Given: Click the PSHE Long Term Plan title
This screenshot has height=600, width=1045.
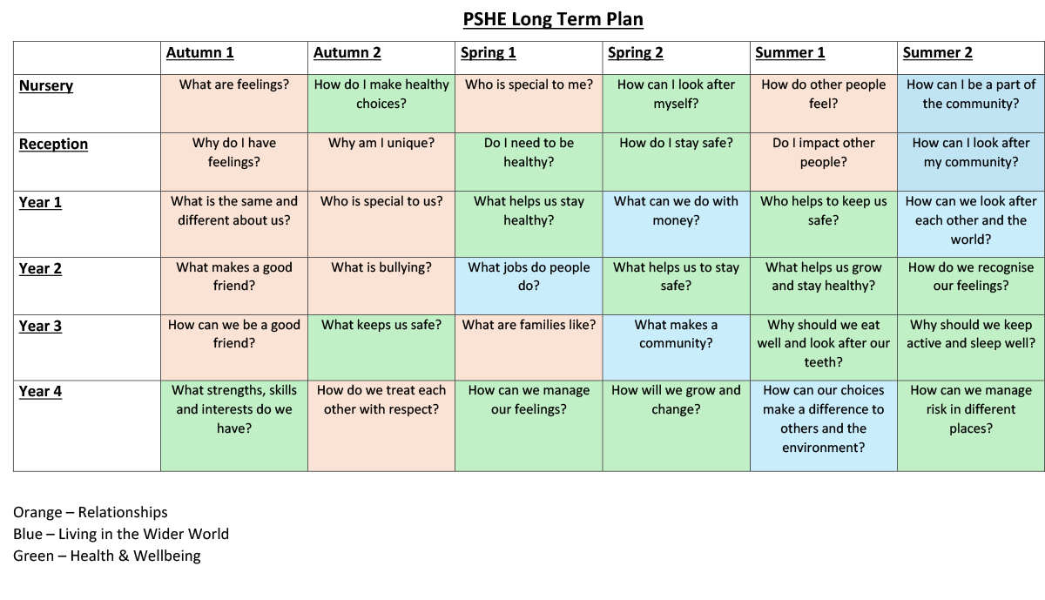Looking at the screenshot, I should [x=553, y=19].
